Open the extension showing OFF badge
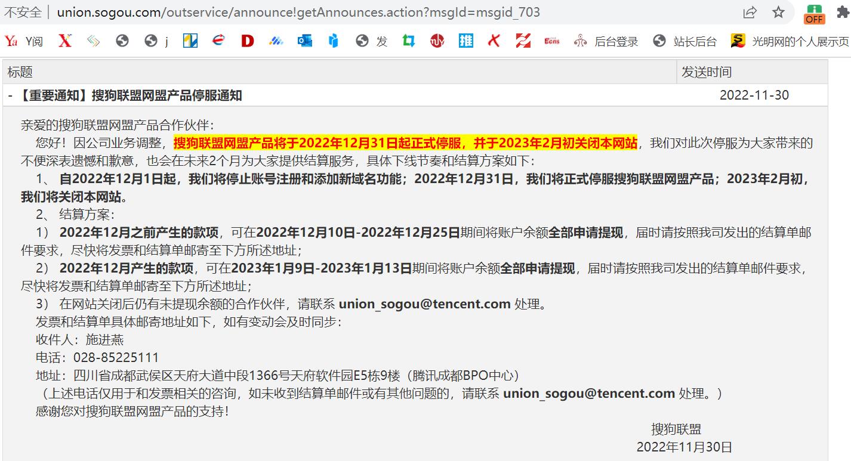This screenshot has height=461, width=851. (x=814, y=13)
